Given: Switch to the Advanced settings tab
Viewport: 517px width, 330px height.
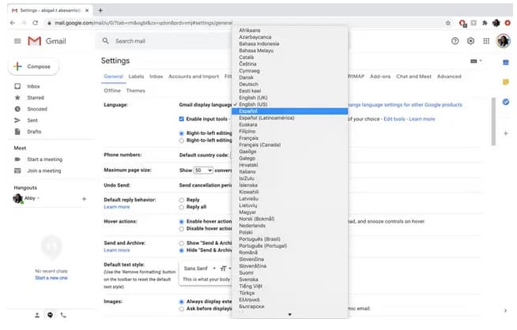Looking at the screenshot, I should 449,77.
